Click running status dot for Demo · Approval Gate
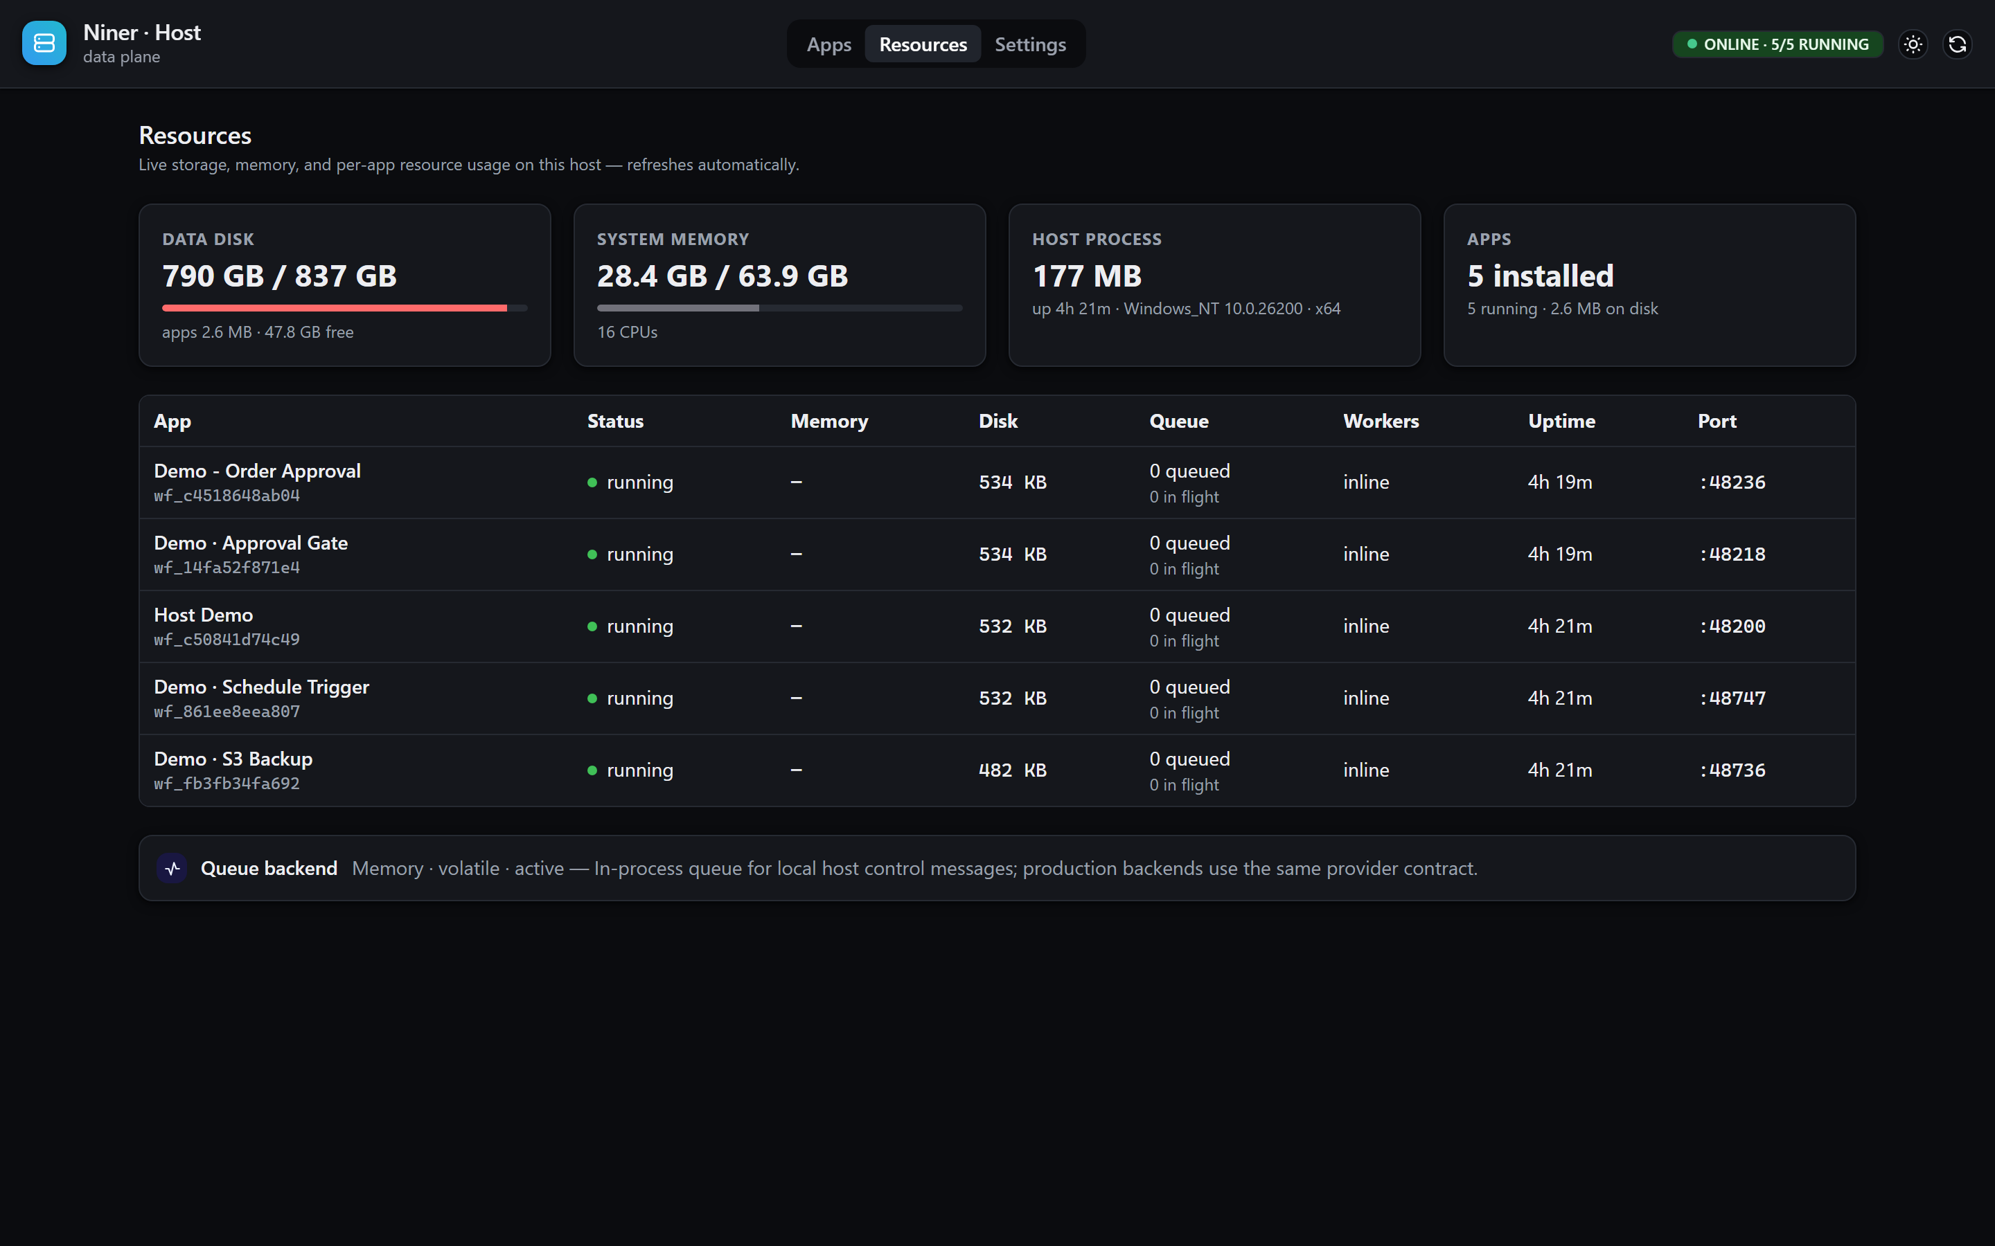This screenshot has width=1995, height=1246. pos(592,554)
